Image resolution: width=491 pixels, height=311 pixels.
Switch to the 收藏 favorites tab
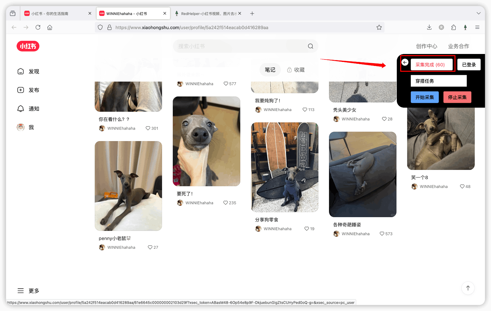point(296,70)
